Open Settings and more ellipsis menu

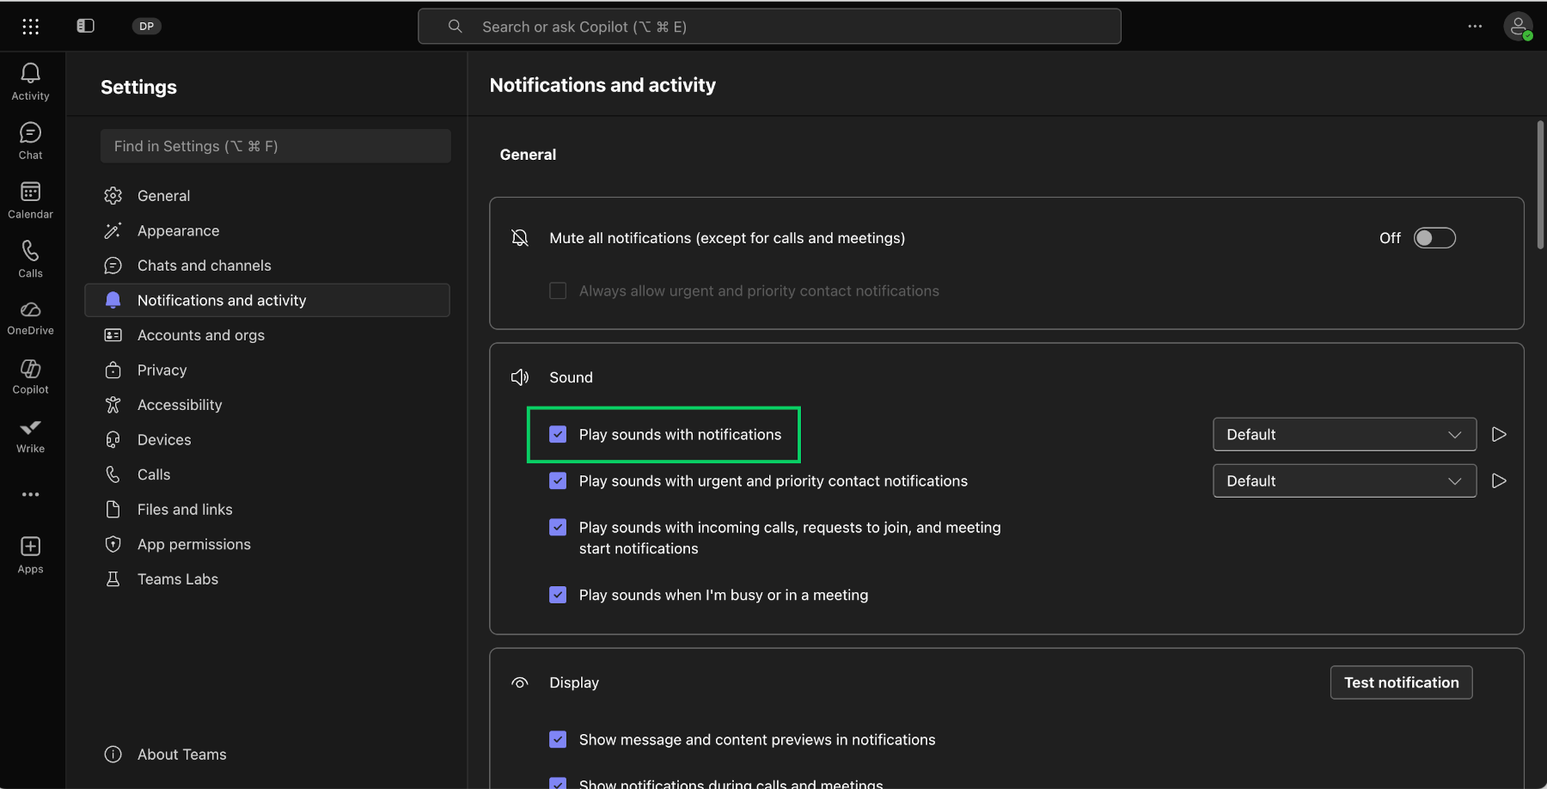[x=1475, y=27]
